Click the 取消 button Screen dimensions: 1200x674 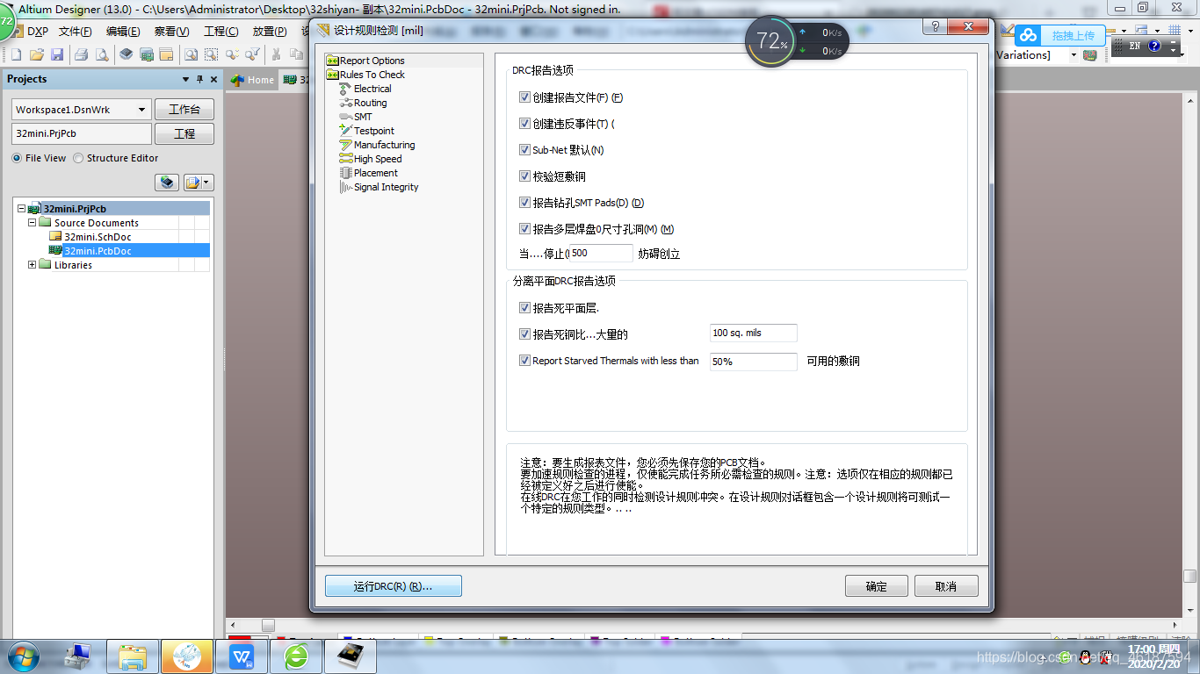click(x=946, y=586)
